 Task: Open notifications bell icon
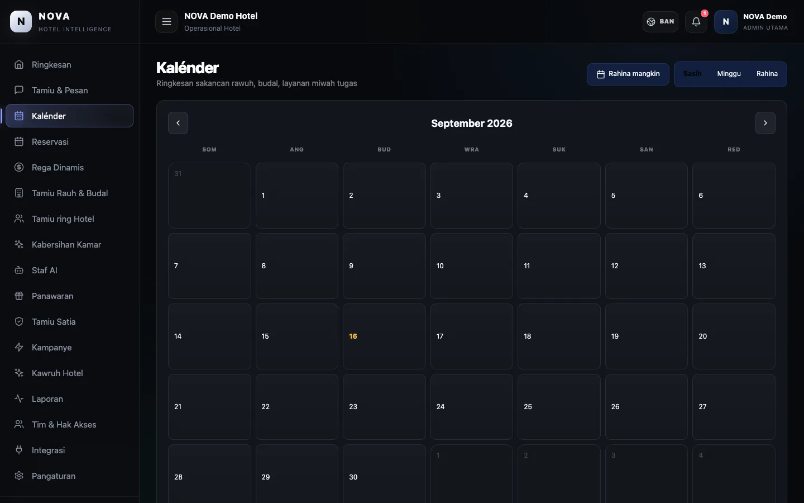(x=696, y=22)
